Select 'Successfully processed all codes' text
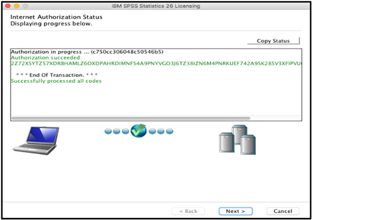375x220 pixels. pyautogui.click(x=56, y=81)
